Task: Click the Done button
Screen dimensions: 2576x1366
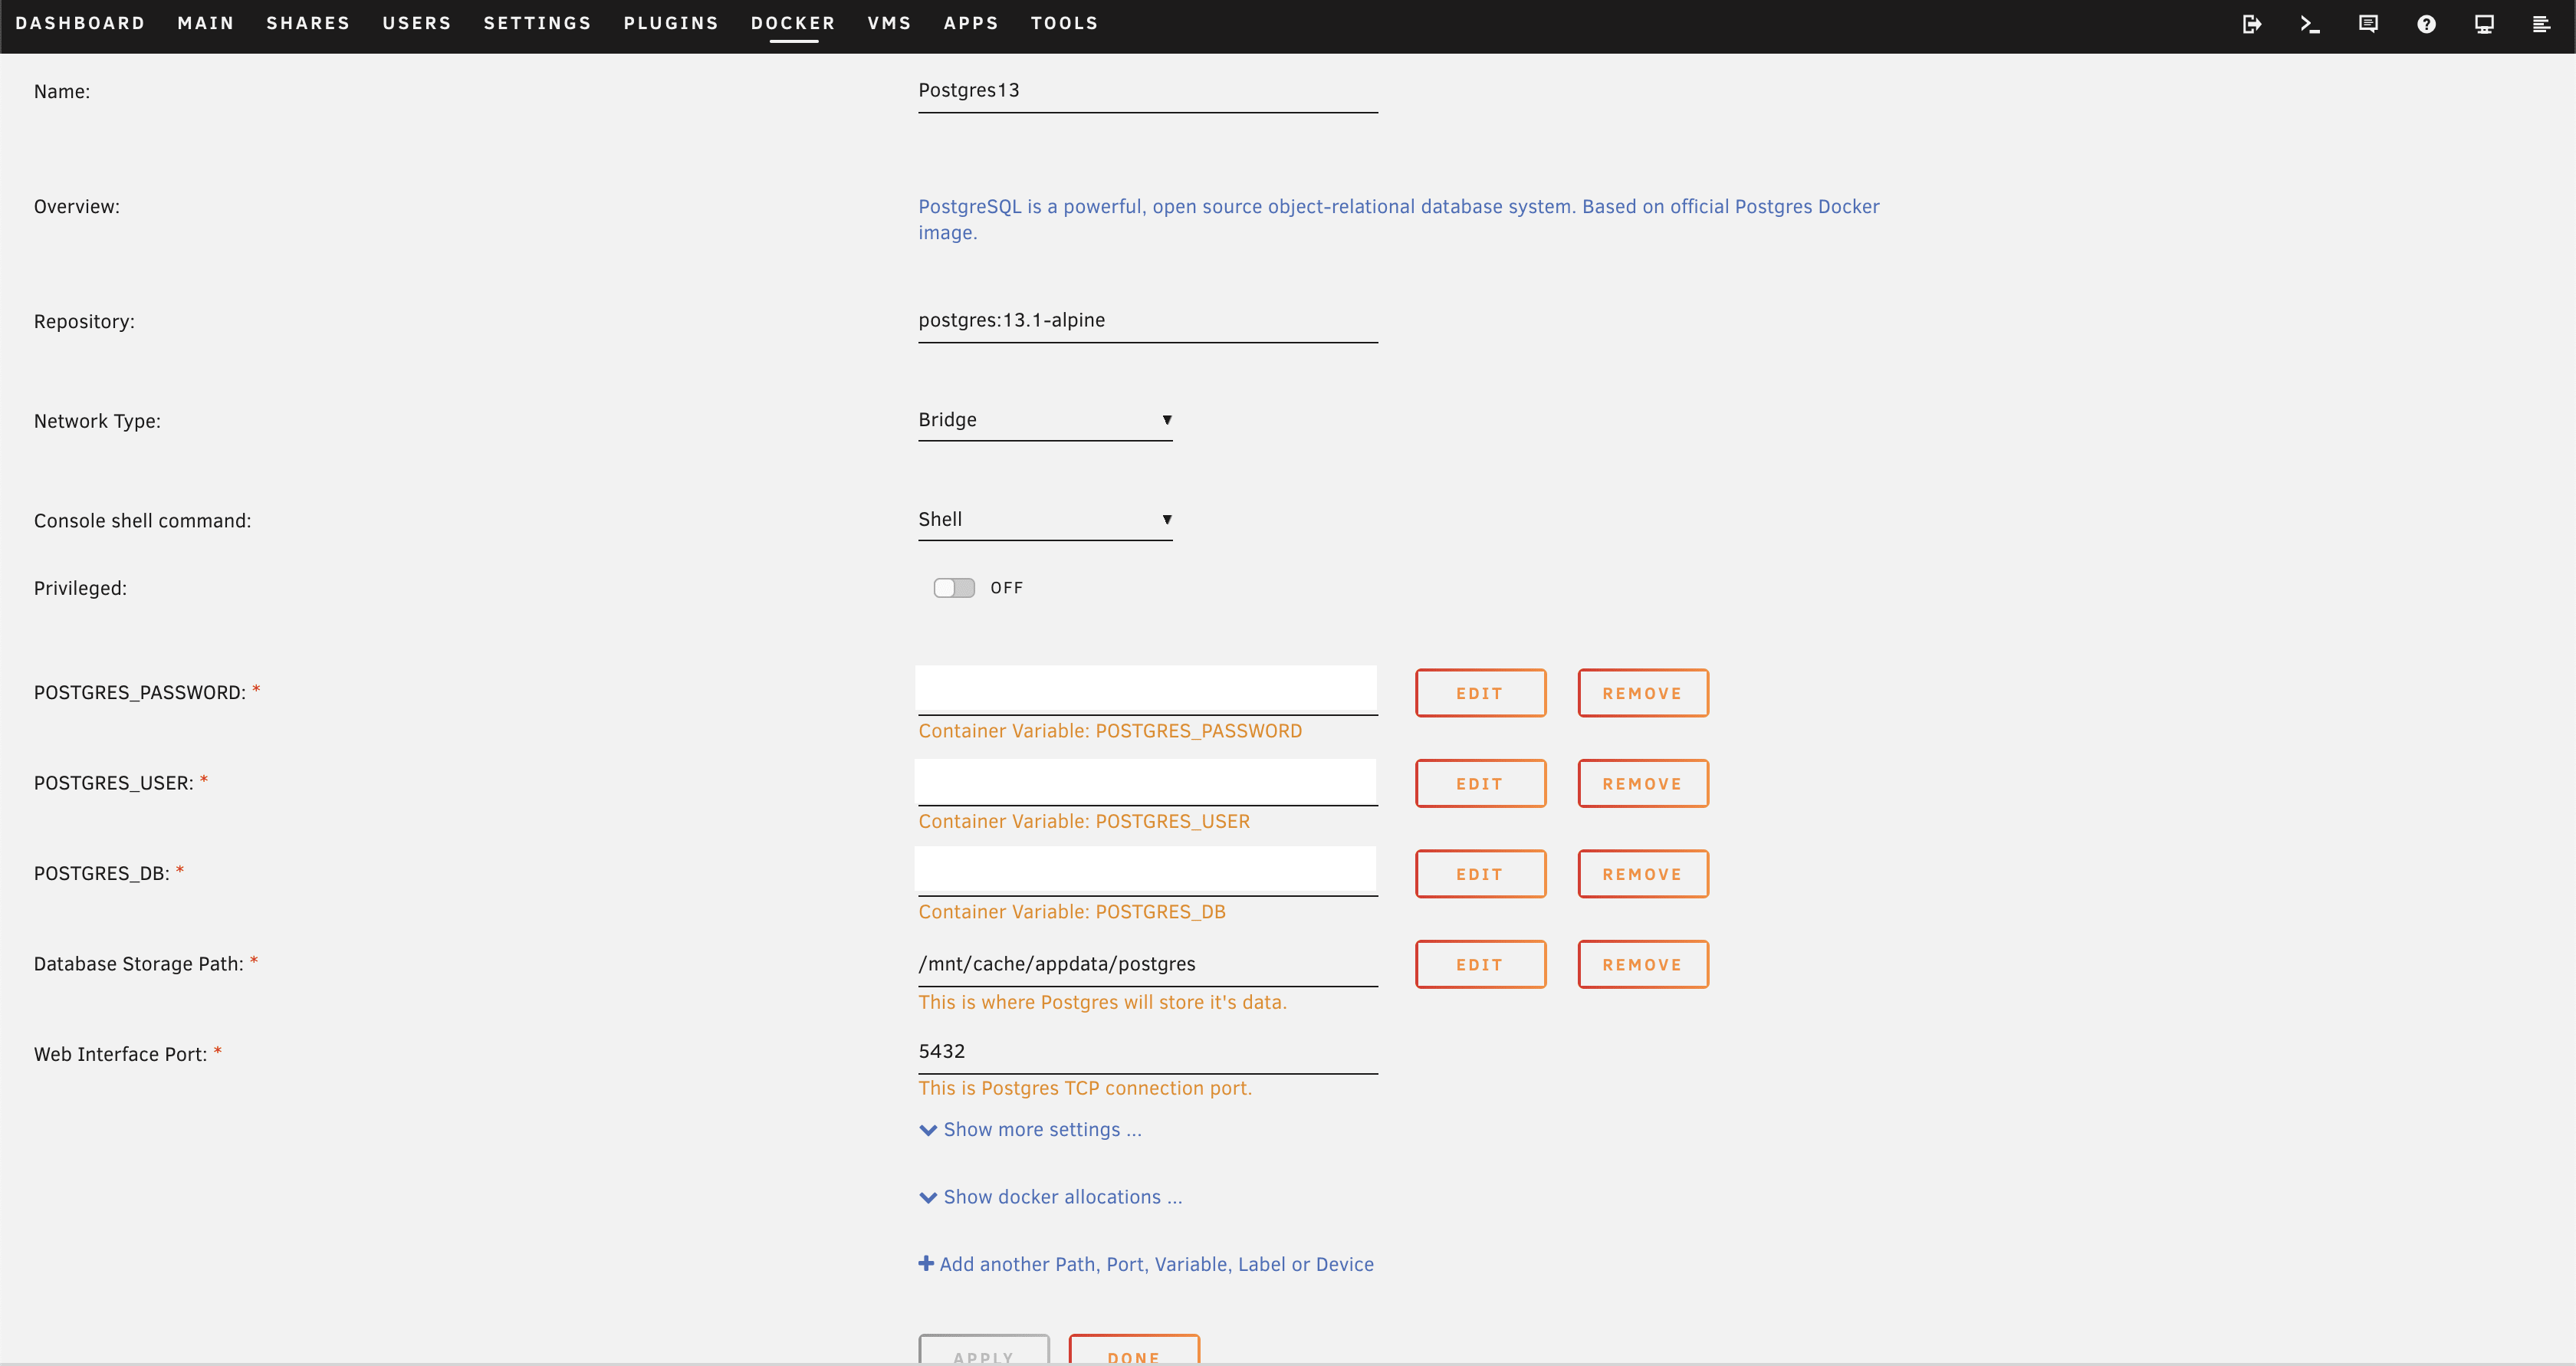Action: pyautogui.click(x=1134, y=1350)
